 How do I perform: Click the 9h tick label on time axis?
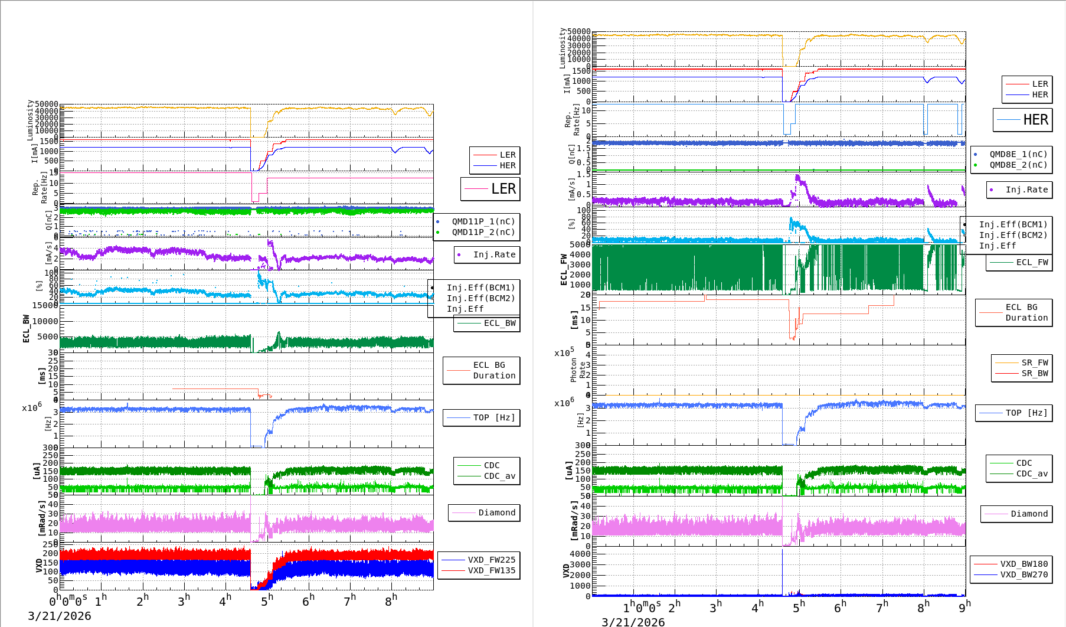click(964, 607)
